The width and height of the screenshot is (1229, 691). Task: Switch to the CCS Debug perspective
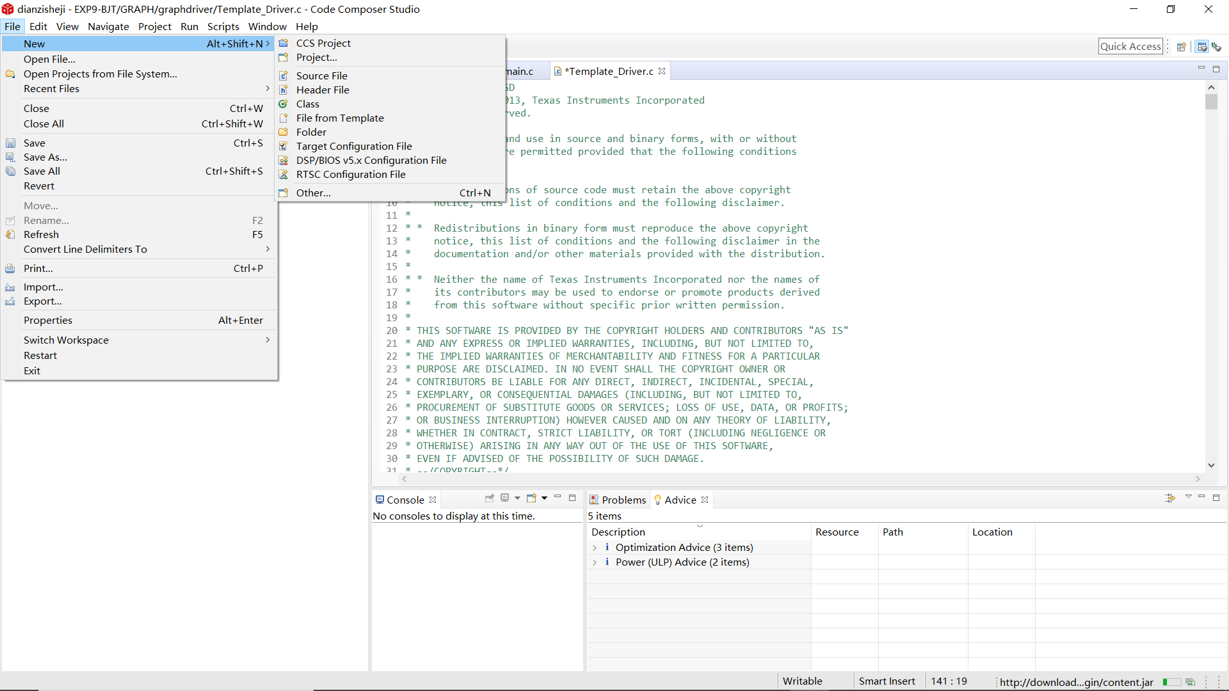pos(1216,47)
